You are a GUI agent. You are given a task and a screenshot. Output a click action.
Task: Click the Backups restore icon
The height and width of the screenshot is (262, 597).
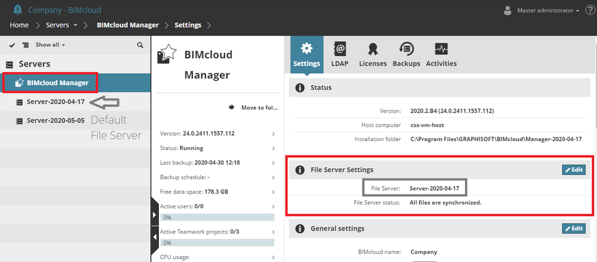click(x=406, y=49)
